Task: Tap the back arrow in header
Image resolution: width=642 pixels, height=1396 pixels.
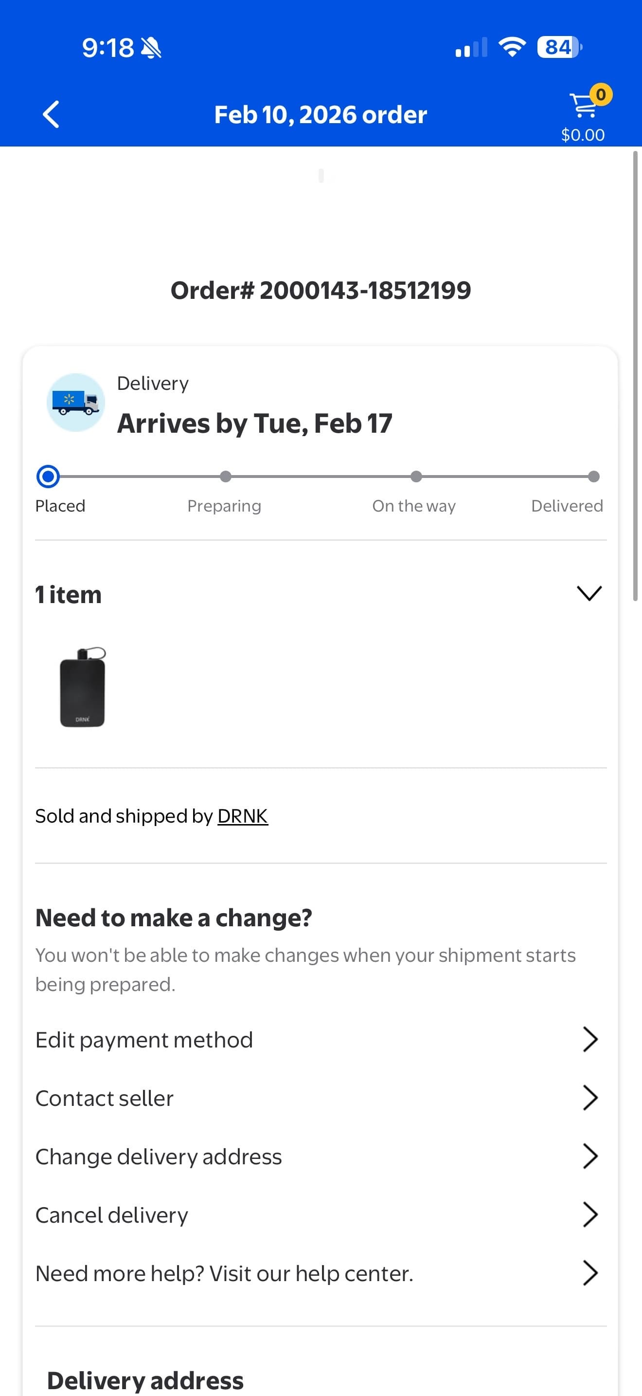Action: coord(51,114)
